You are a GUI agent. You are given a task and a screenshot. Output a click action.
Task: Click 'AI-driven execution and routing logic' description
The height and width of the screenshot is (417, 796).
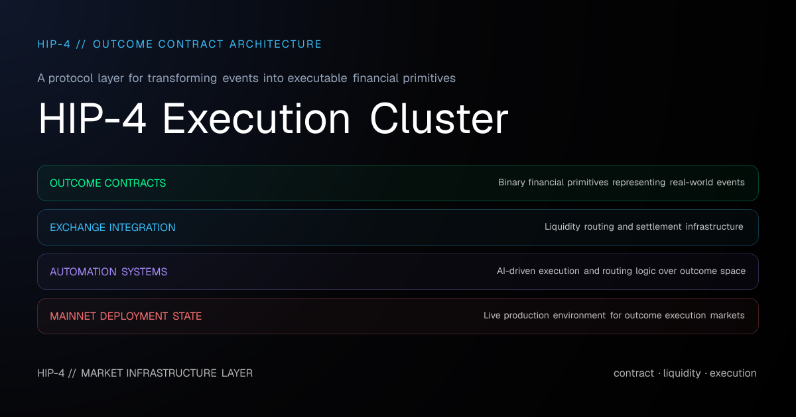pos(622,271)
